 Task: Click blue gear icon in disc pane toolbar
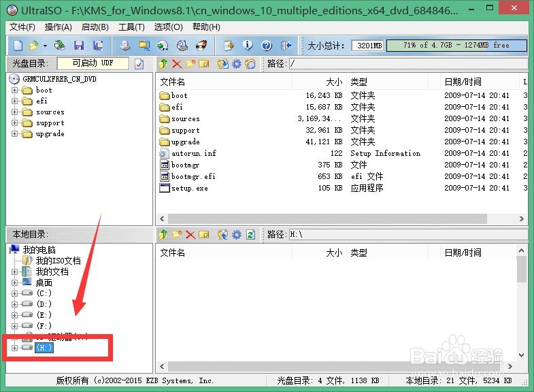pos(236,64)
